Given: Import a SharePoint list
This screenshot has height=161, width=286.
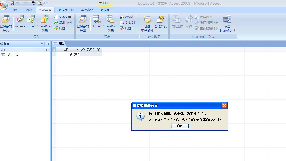Looking at the screenshot, I should click(45, 24).
